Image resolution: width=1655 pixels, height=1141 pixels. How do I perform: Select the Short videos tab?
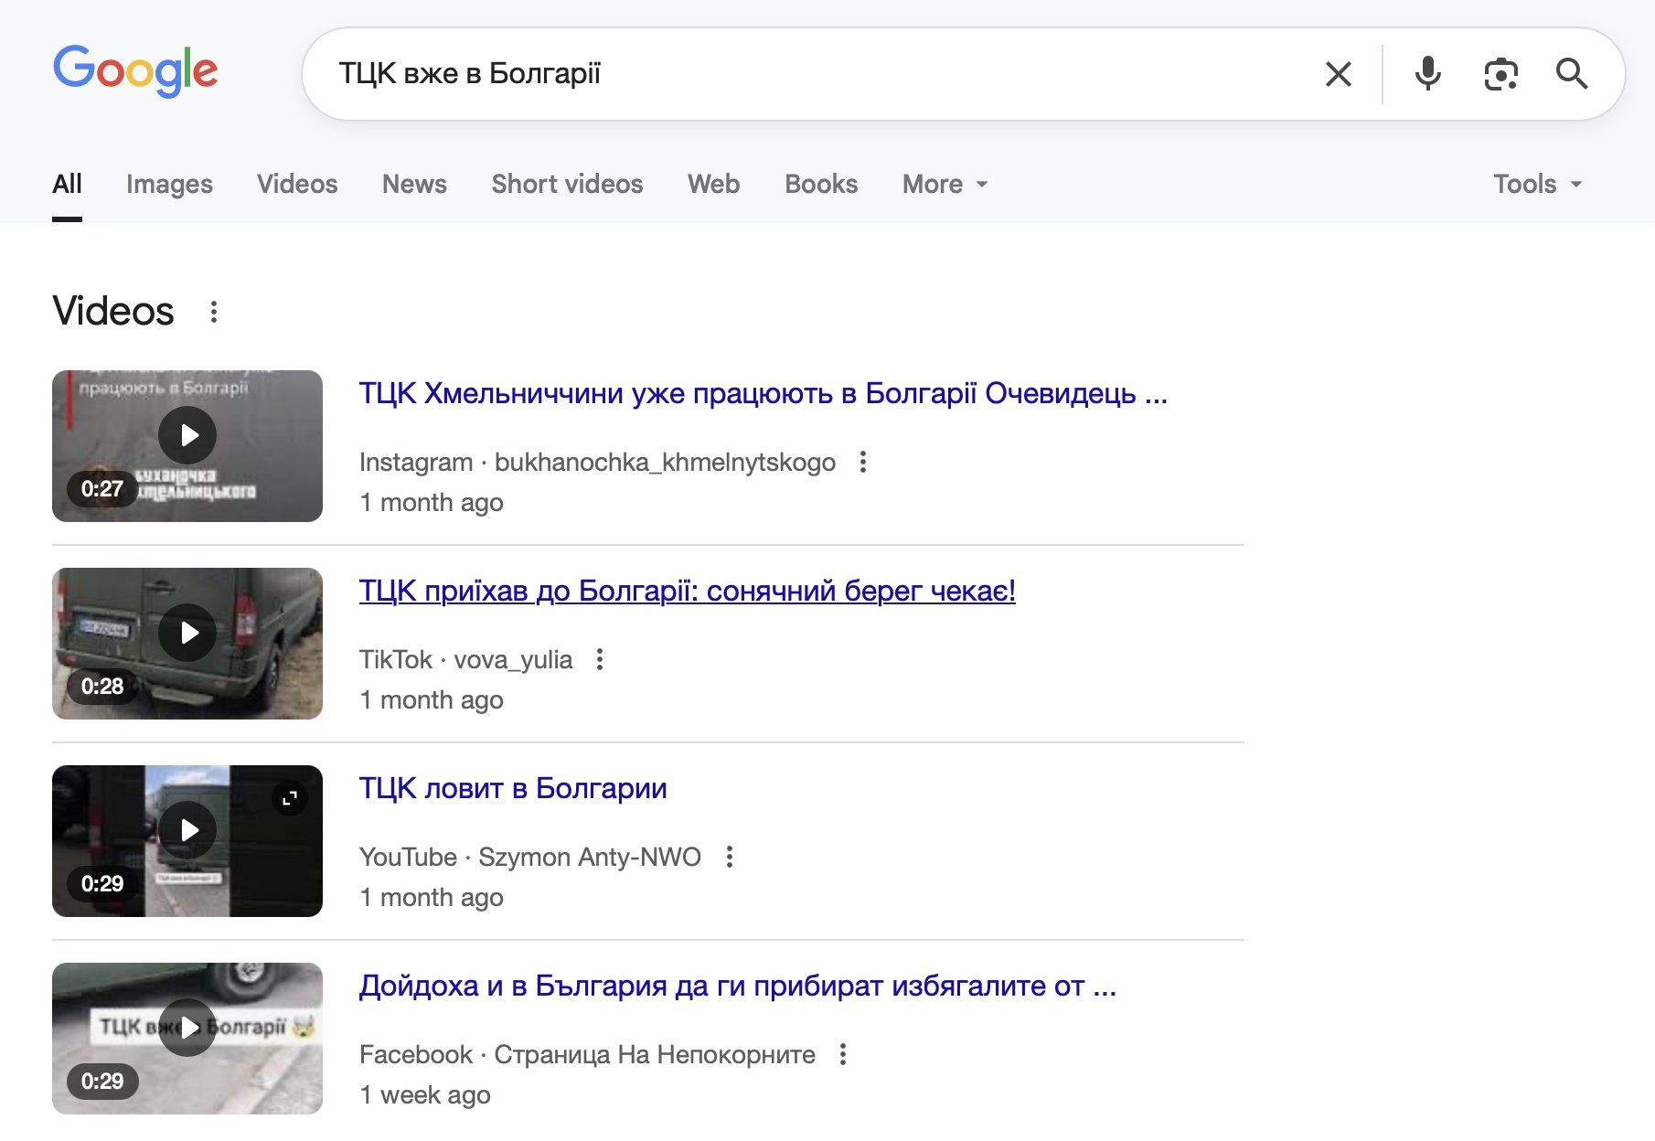pos(567,184)
